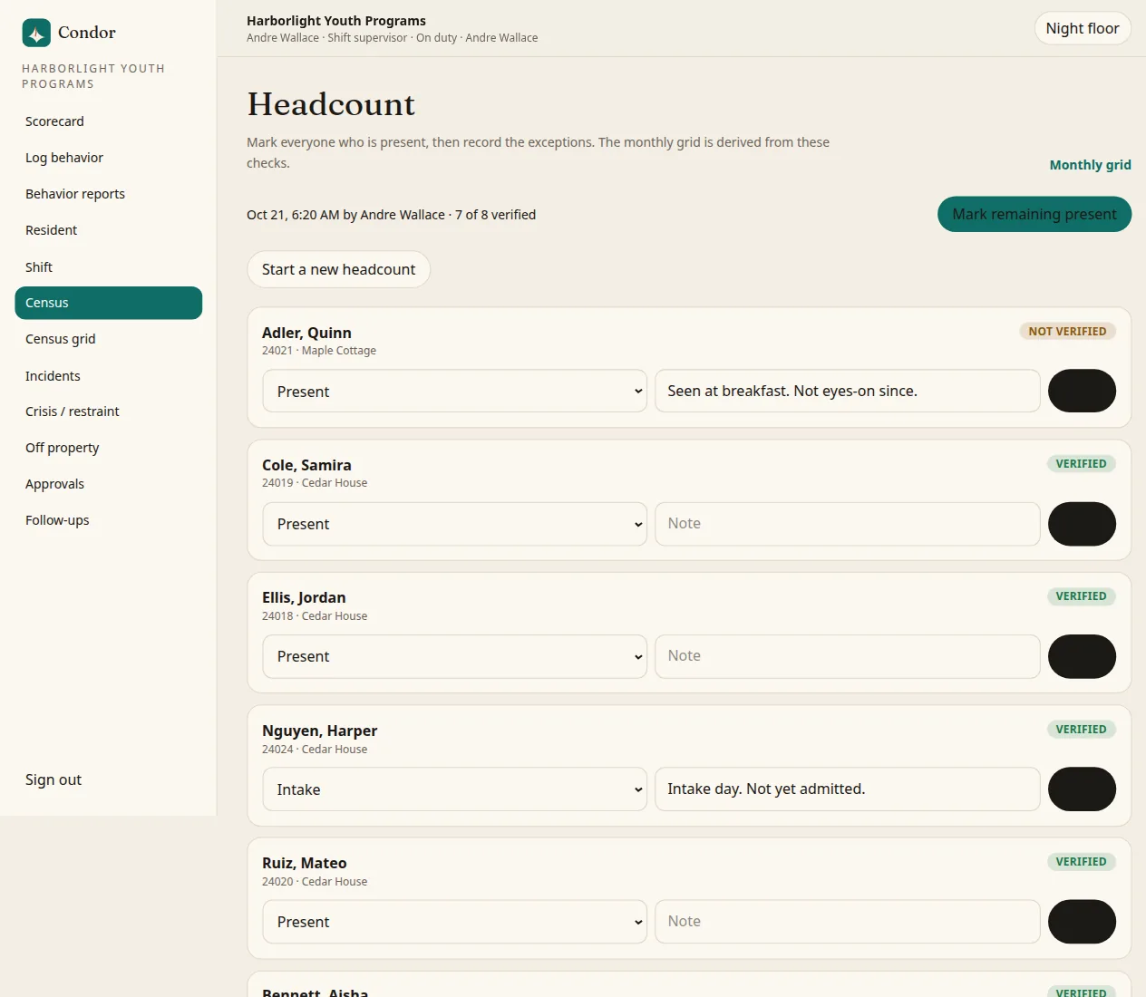Screen dimensions: 1146x997
Task: Select Resident in the sidebar
Action: tap(108, 230)
